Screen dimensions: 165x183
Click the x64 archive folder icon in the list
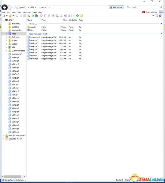point(28,30)
